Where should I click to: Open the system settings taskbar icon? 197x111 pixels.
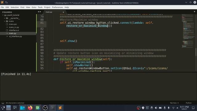(x=15, y=108)
